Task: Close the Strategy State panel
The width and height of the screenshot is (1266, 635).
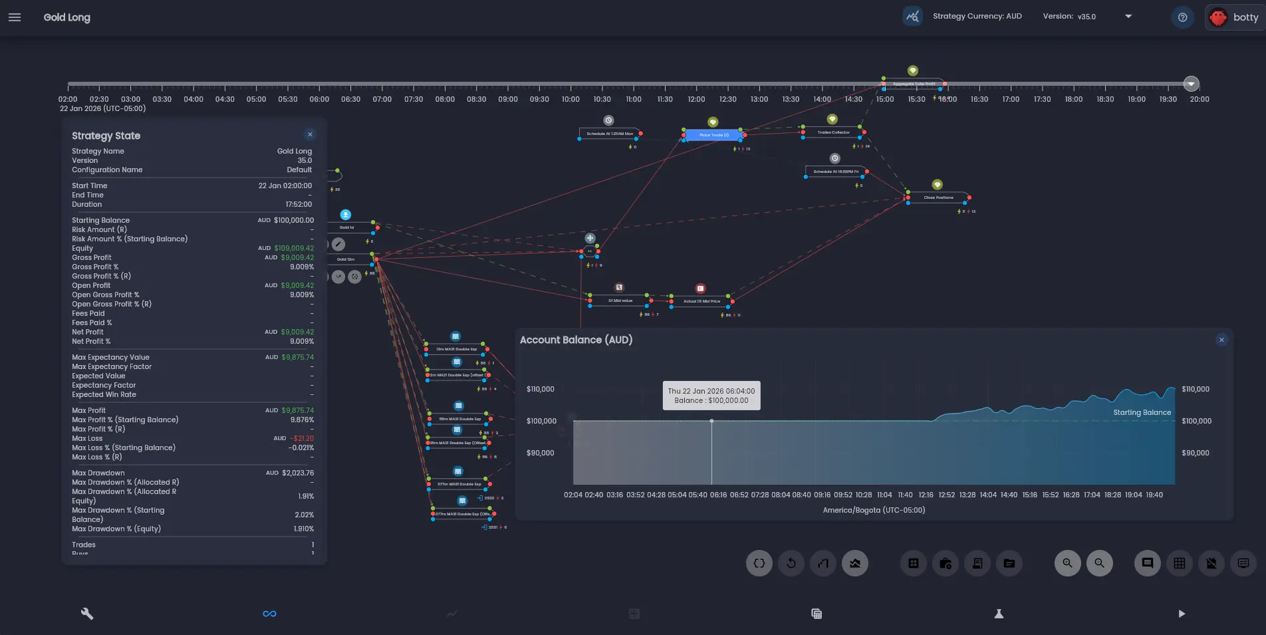Action: [310, 134]
